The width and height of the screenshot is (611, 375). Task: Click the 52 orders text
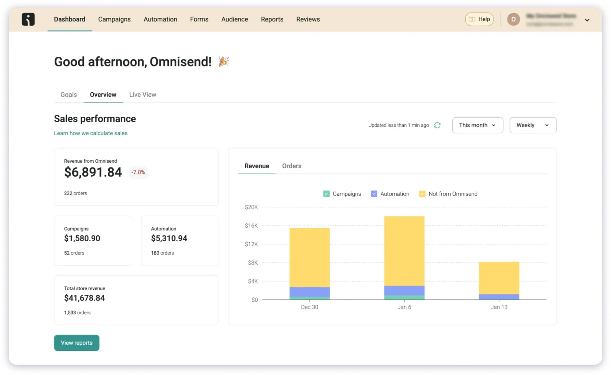tap(74, 253)
